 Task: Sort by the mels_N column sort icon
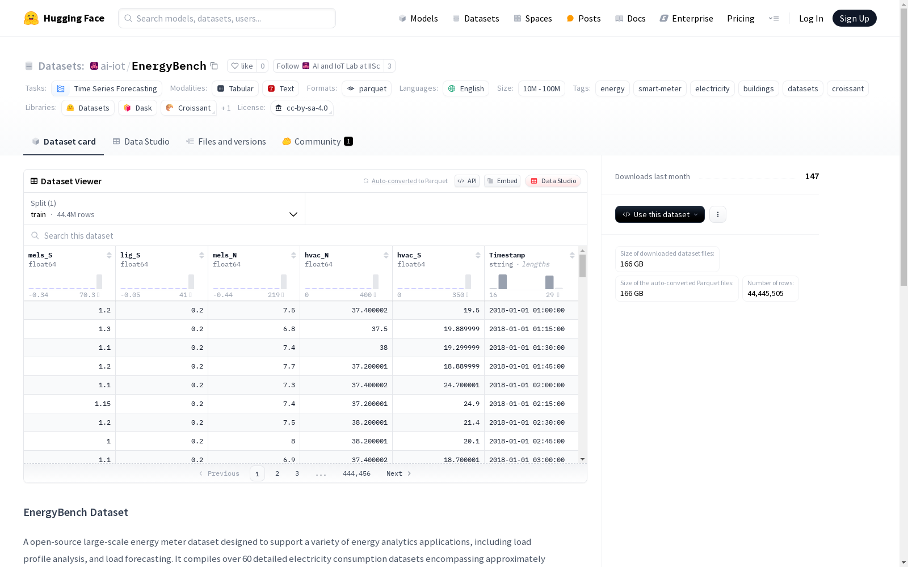point(293,255)
